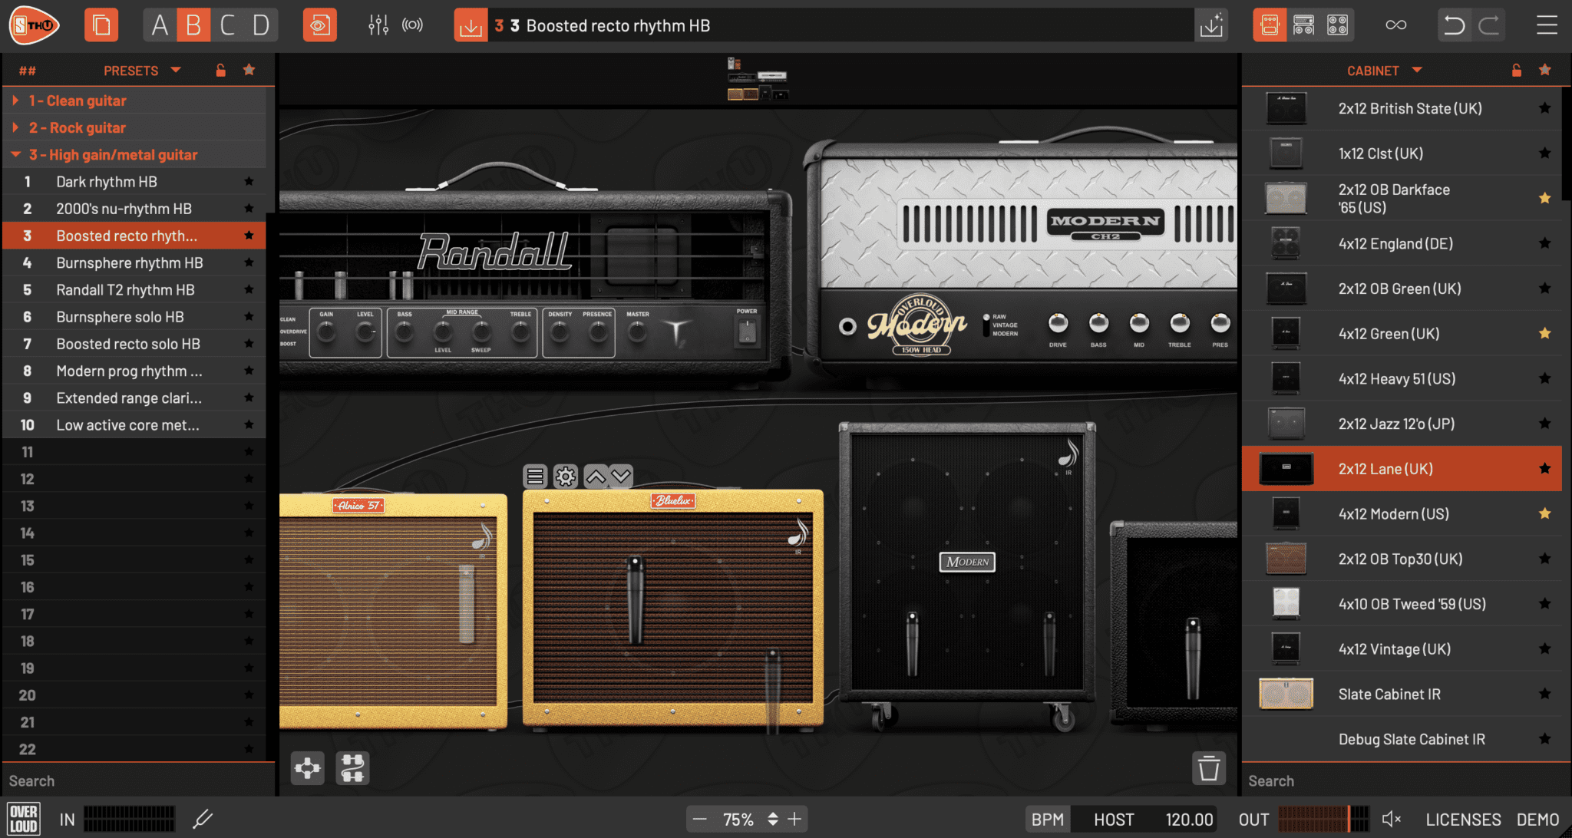Delete the selected component using the trash icon

[1210, 767]
